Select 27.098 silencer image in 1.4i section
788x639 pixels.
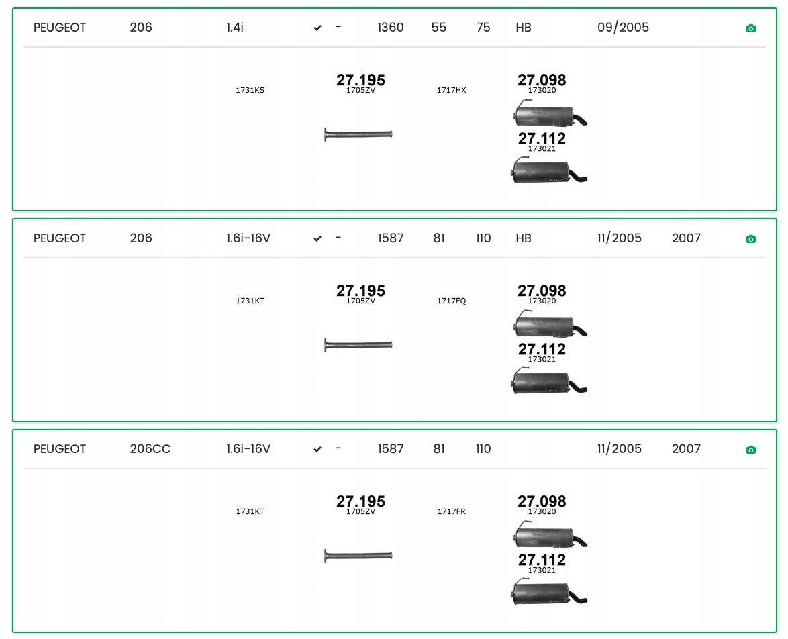pyautogui.click(x=550, y=114)
